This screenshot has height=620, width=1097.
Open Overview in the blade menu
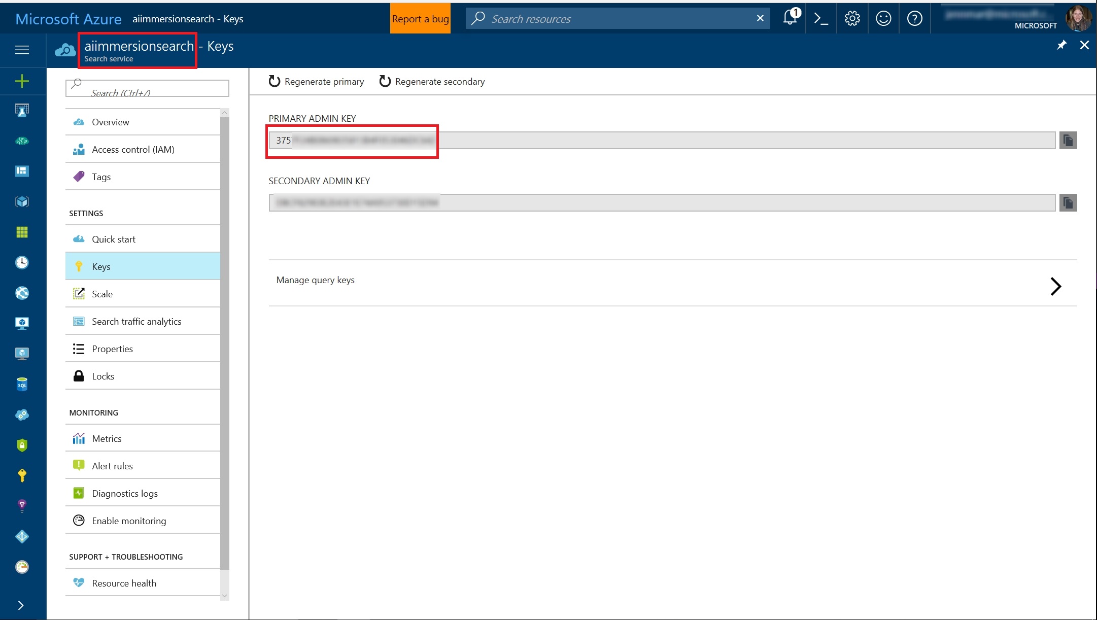143,122
